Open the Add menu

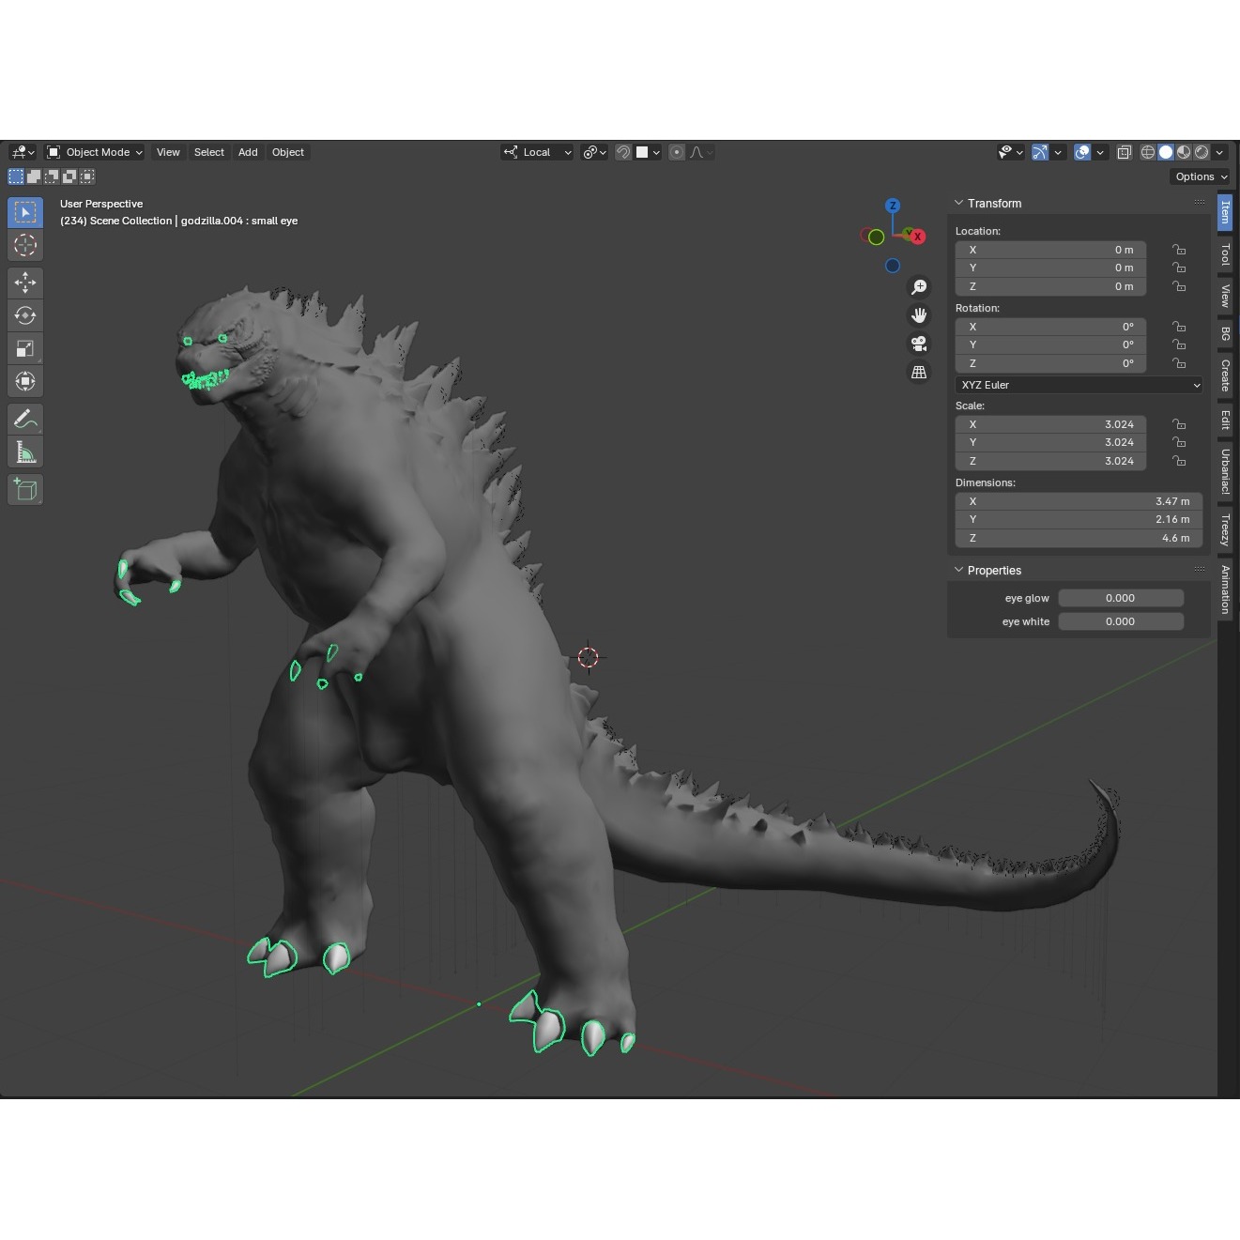click(x=248, y=152)
